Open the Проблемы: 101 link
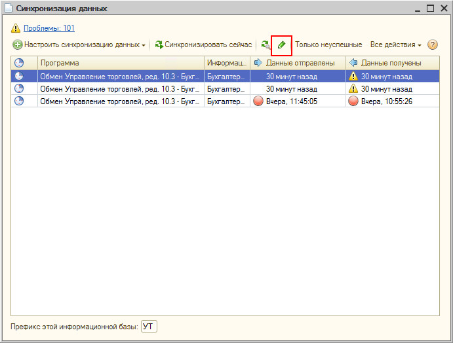 tap(49, 28)
